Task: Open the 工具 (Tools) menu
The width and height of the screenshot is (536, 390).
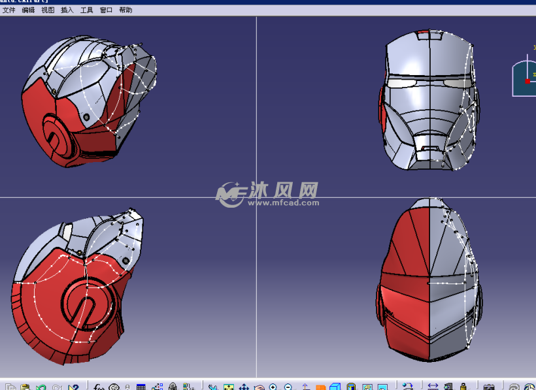Action: pos(87,10)
